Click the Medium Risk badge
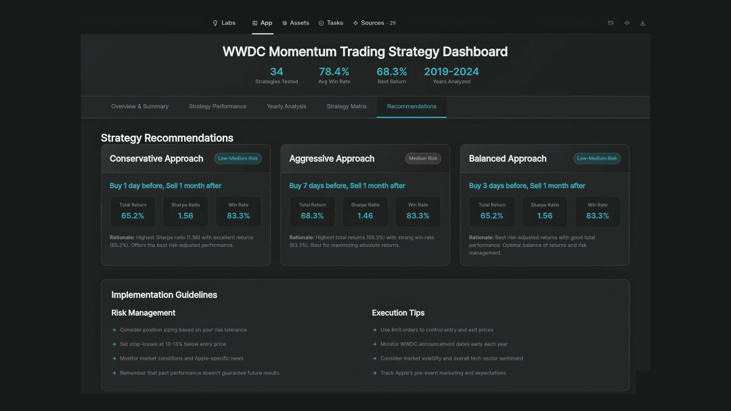The height and width of the screenshot is (411, 731). (423, 158)
